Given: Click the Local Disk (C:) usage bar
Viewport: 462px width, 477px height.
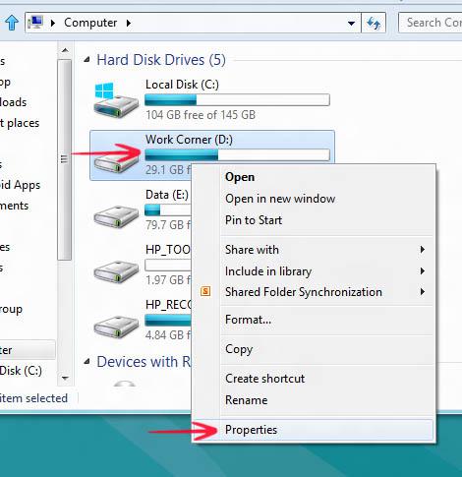Looking at the screenshot, I should pos(237,99).
